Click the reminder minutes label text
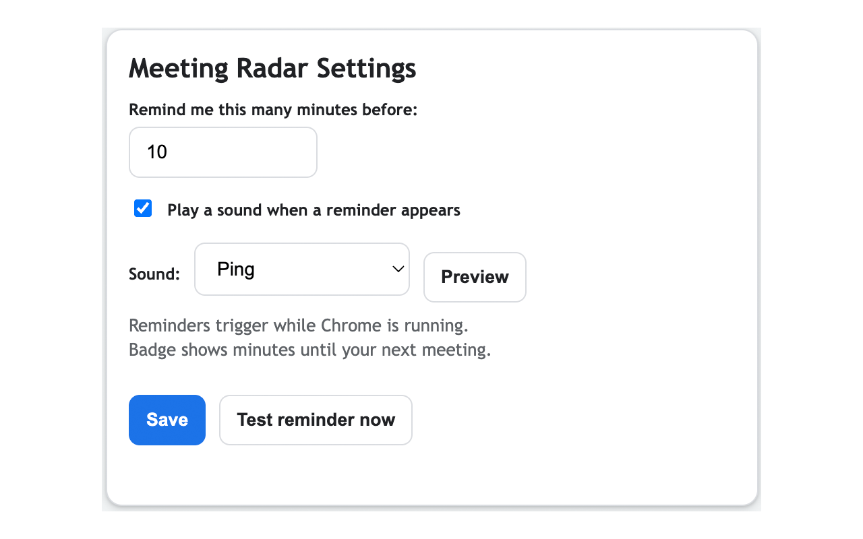The image size is (863, 539). [273, 109]
